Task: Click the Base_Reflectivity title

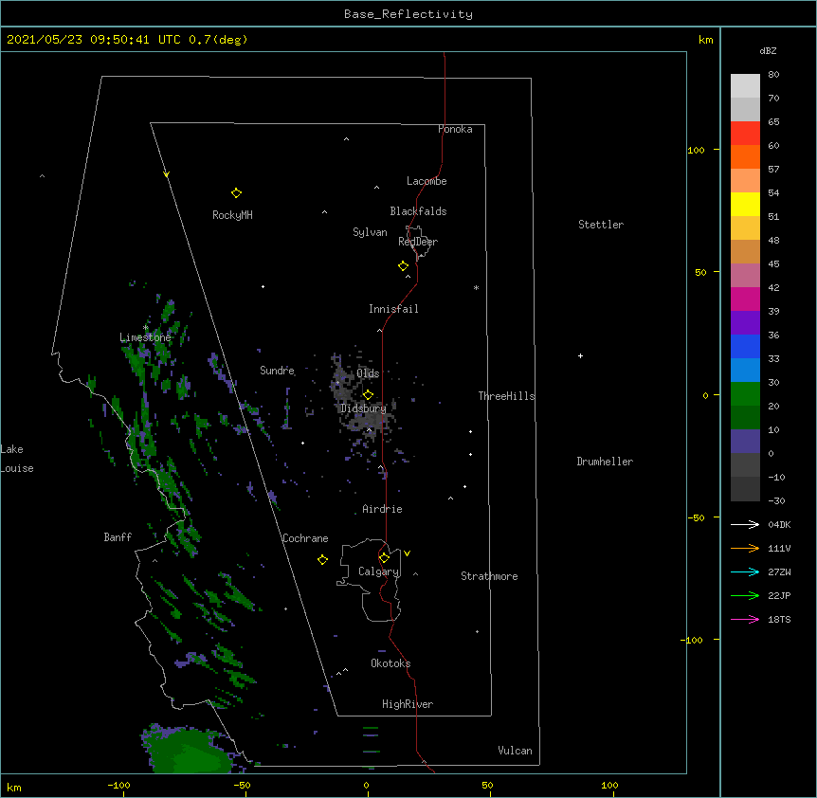Action: [408, 14]
